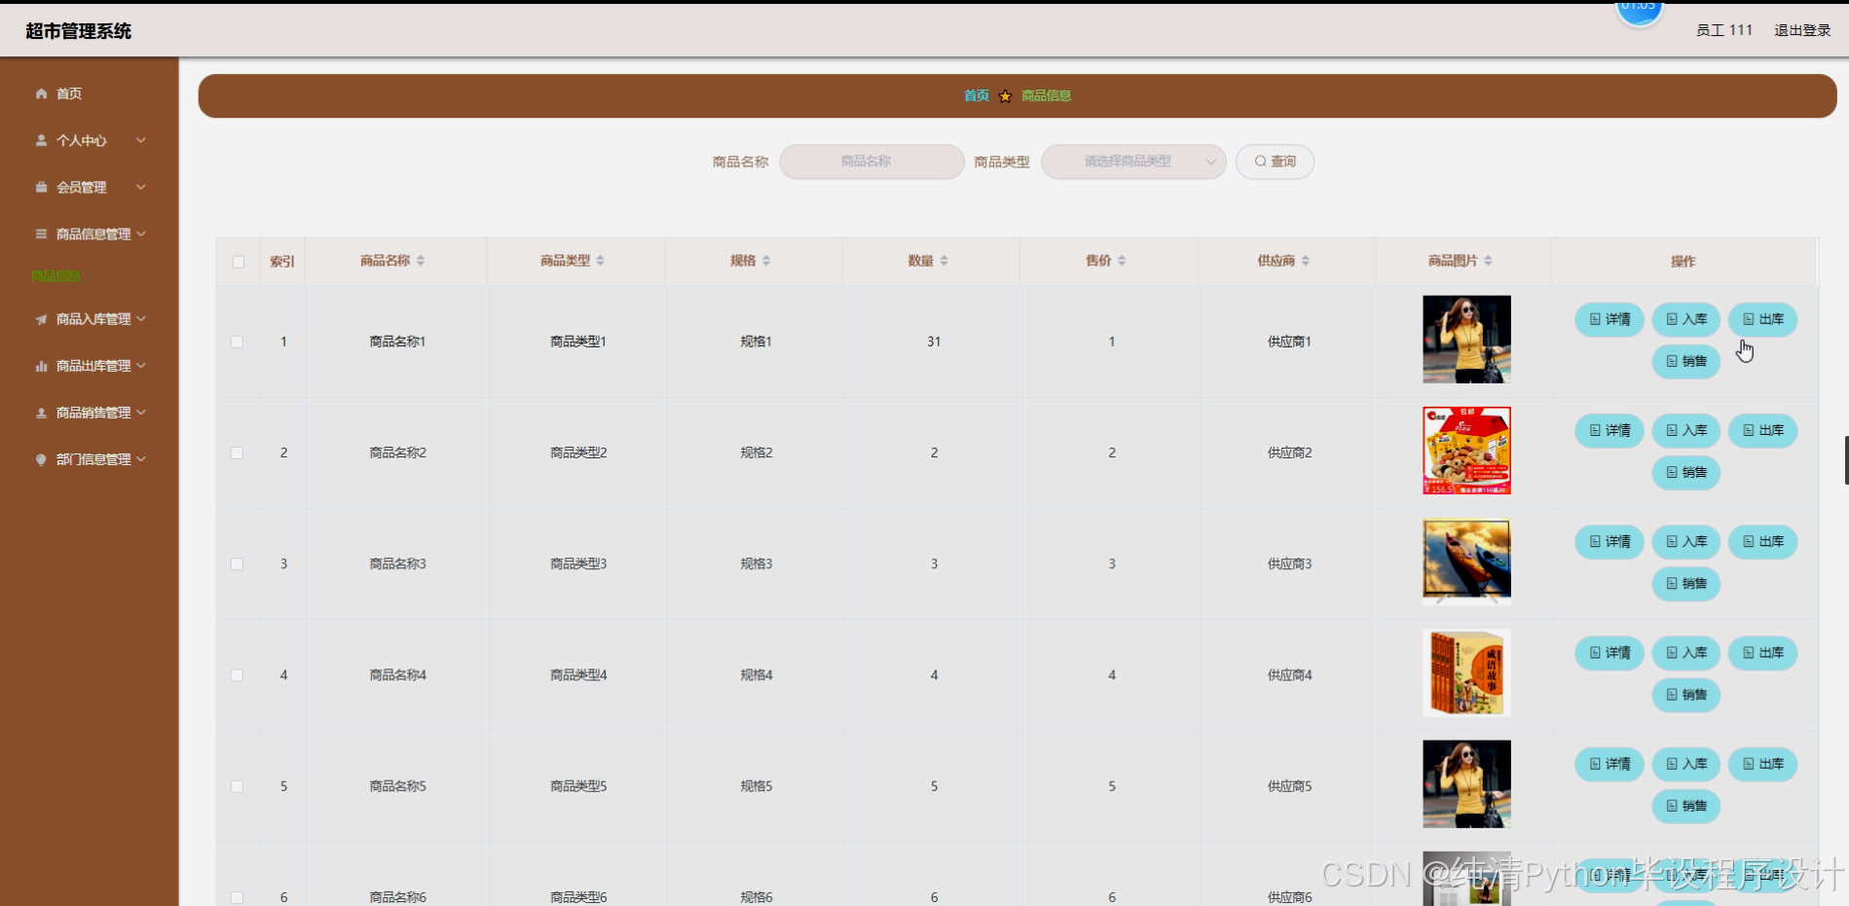Open the product image of 商品名称1
Viewport: 1849px width, 906px height.
[x=1466, y=339]
